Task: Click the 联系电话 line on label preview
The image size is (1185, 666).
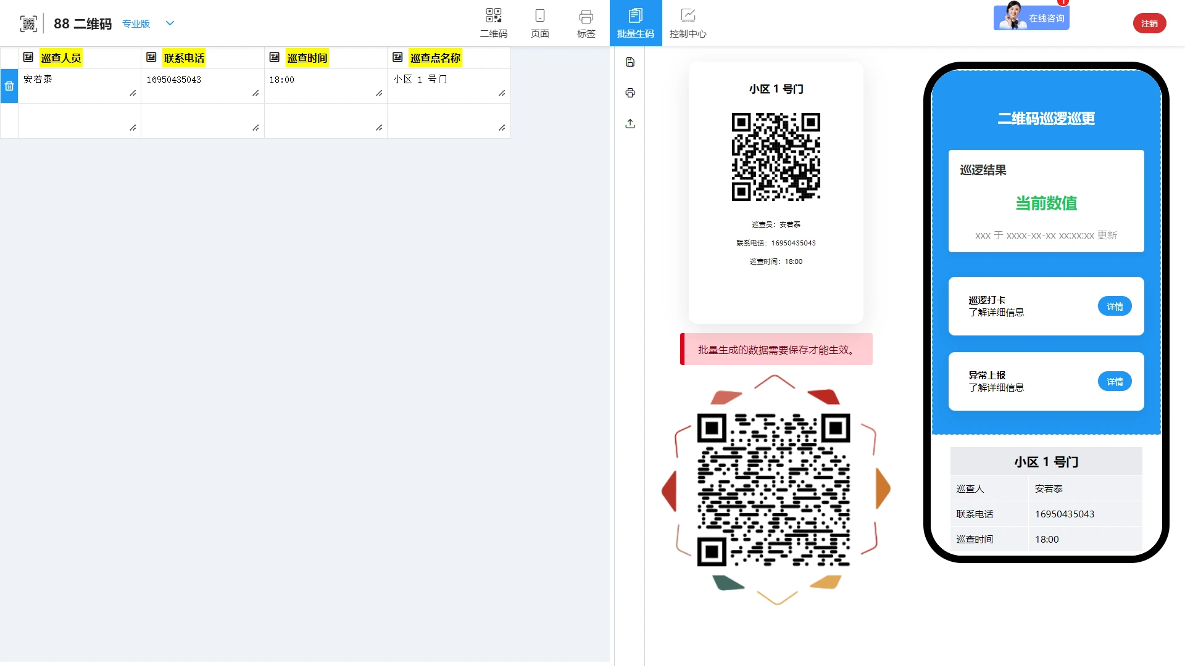Action: 776,243
